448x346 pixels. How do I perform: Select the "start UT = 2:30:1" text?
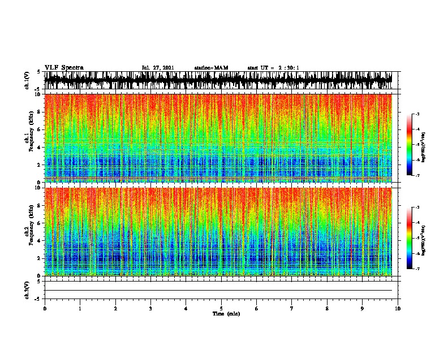(273, 68)
